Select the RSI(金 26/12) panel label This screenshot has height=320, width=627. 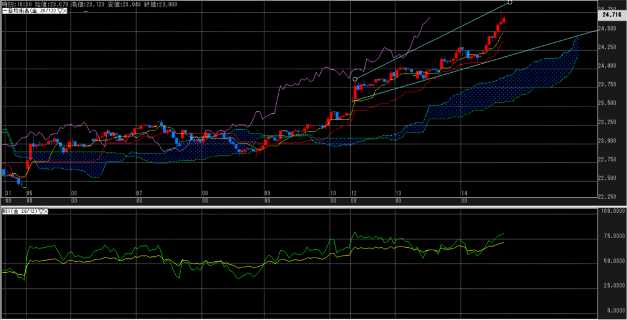[x=18, y=211]
